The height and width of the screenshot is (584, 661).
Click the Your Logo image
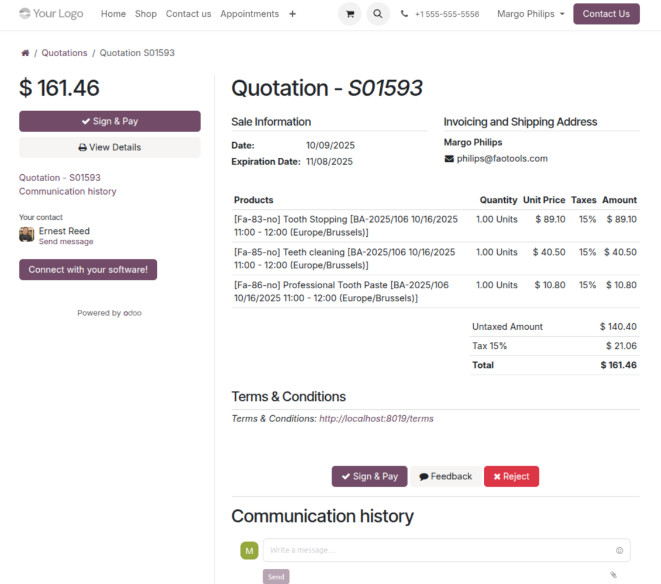click(51, 13)
